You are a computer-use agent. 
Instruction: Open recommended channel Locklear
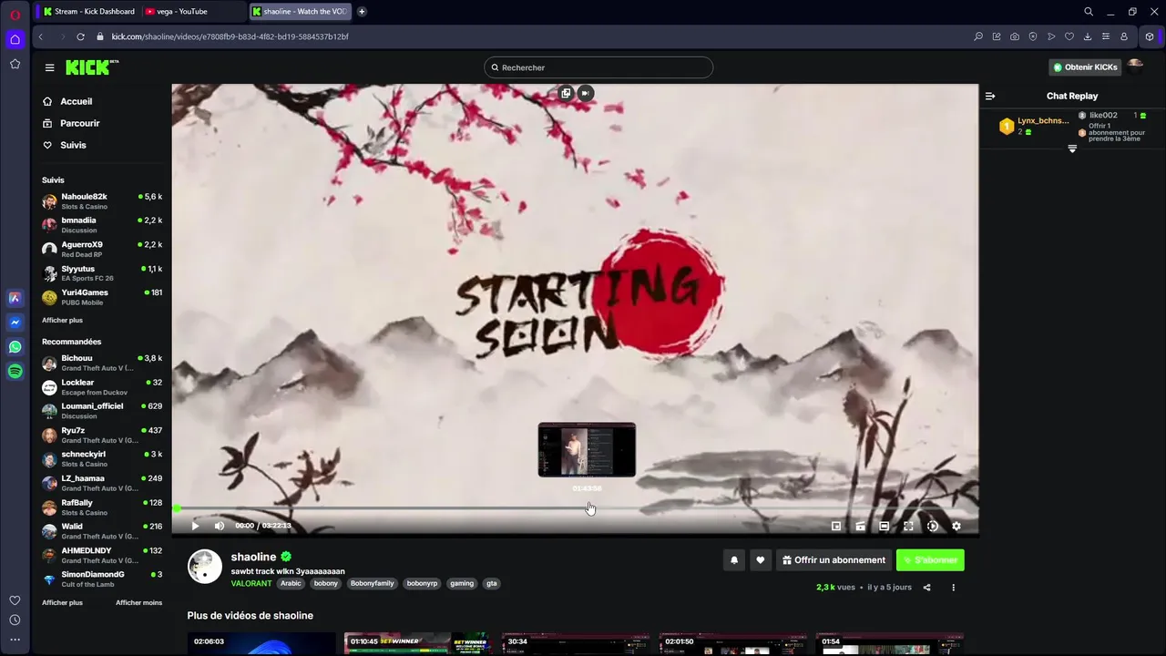pos(102,387)
